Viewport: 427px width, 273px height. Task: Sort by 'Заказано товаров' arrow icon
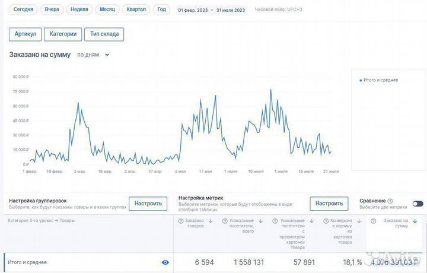[x=211, y=221]
